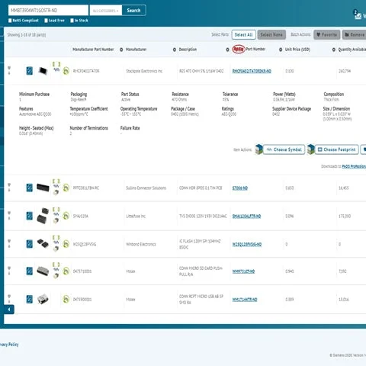Click green refresh icon in Winbond Electronics row
Screen dimensions: 366x366
tap(66, 244)
